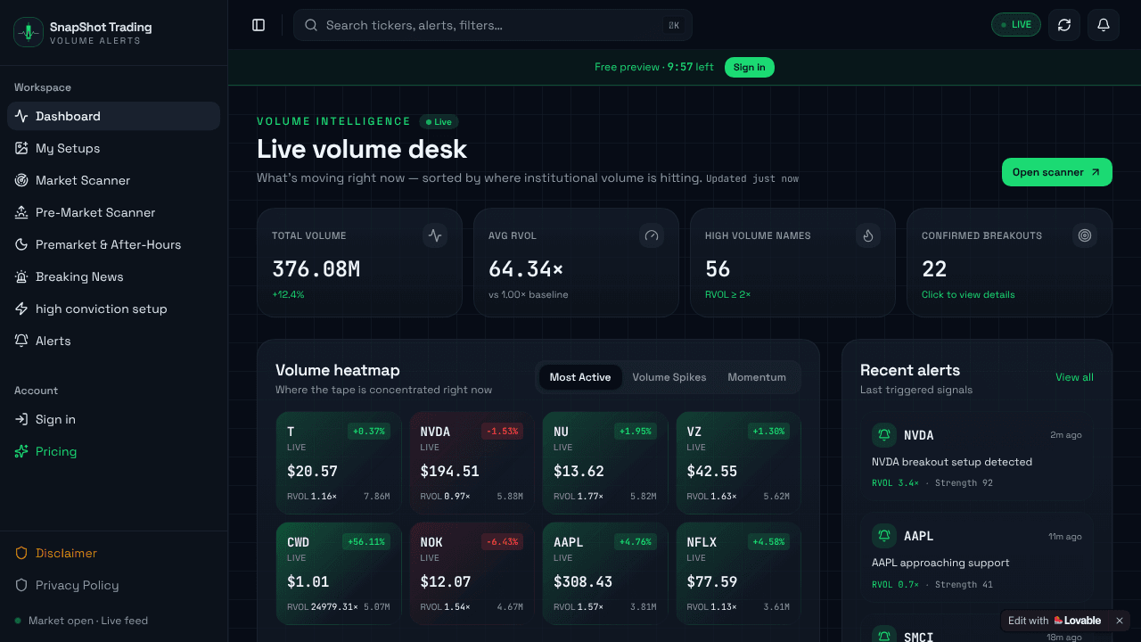1141x642 pixels.
Task: Click the Total Volume 376.08M card
Action: click(x=359, y=263)
